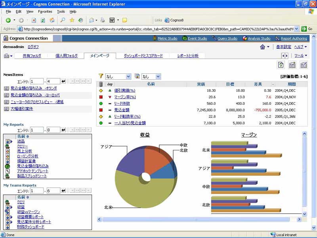
Task: Click the Print toolbar icon
Action: click(103, 20)
